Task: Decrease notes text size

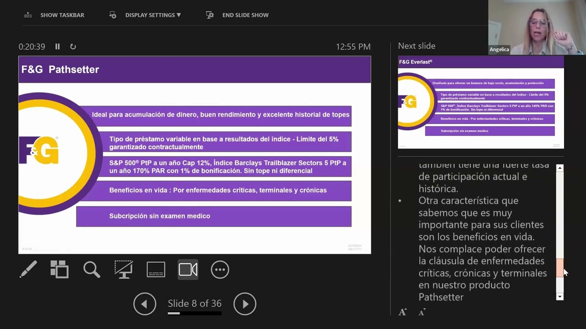Action: 422,312
